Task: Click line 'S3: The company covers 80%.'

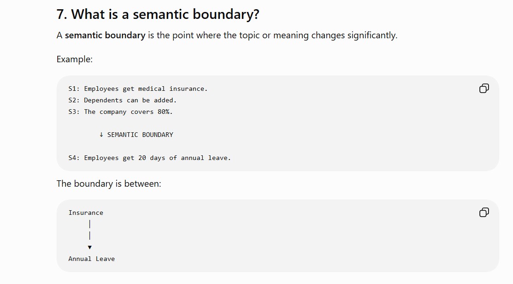Action: pos(120,112)
